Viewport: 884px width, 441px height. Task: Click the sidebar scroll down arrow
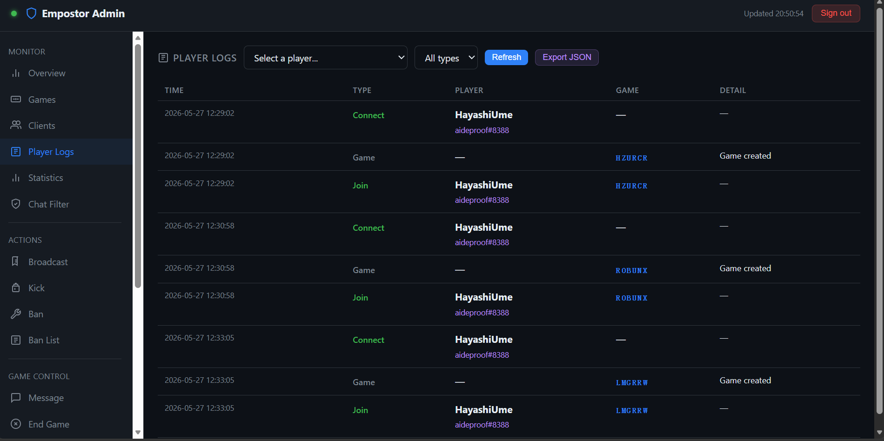pyautogui.click(x=138, y=432)
